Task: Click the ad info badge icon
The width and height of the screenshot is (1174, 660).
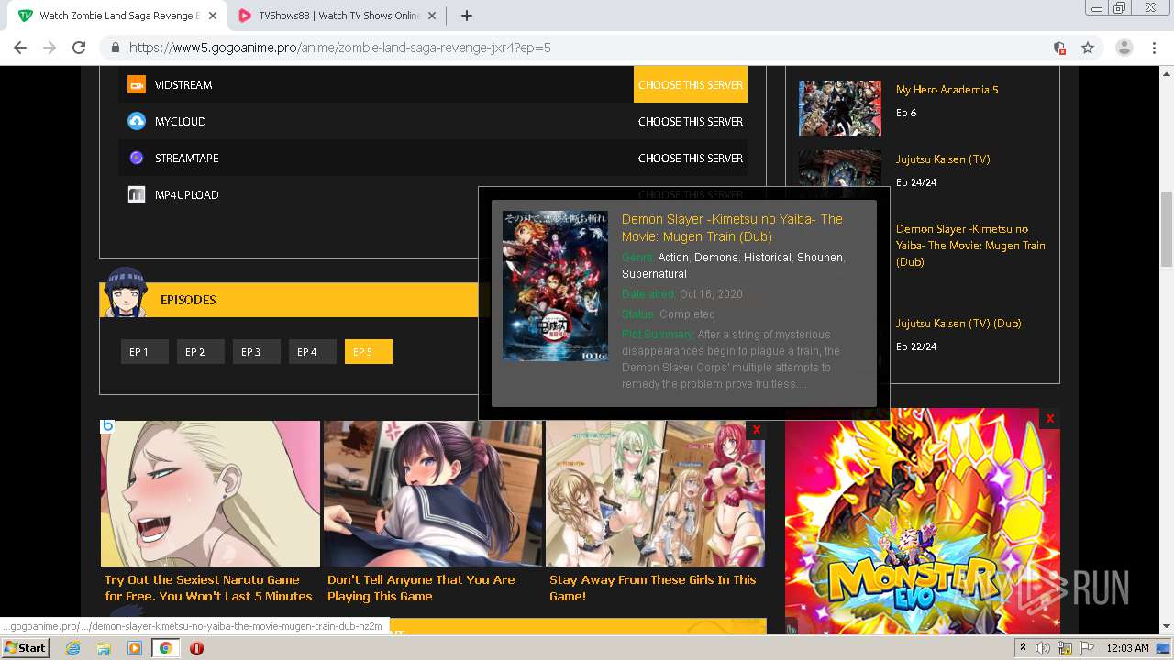Action: point(107,426)
